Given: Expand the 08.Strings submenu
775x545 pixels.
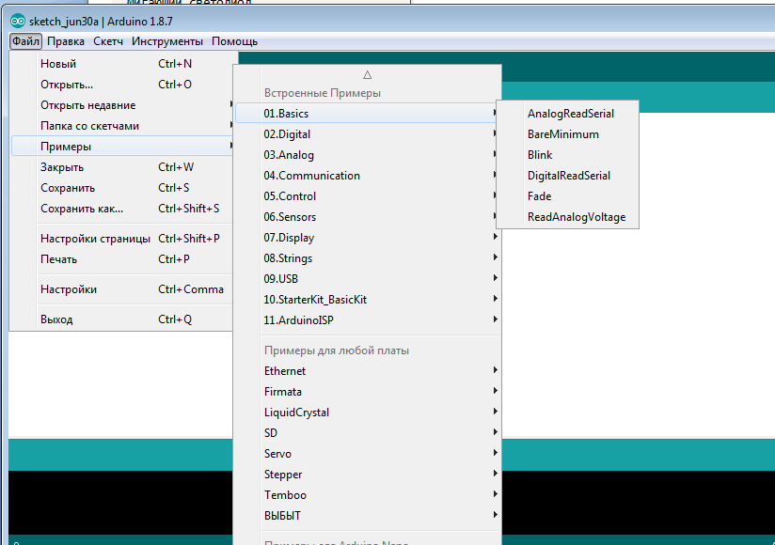Looking at the screenshot, I should (x=367, y=258).
